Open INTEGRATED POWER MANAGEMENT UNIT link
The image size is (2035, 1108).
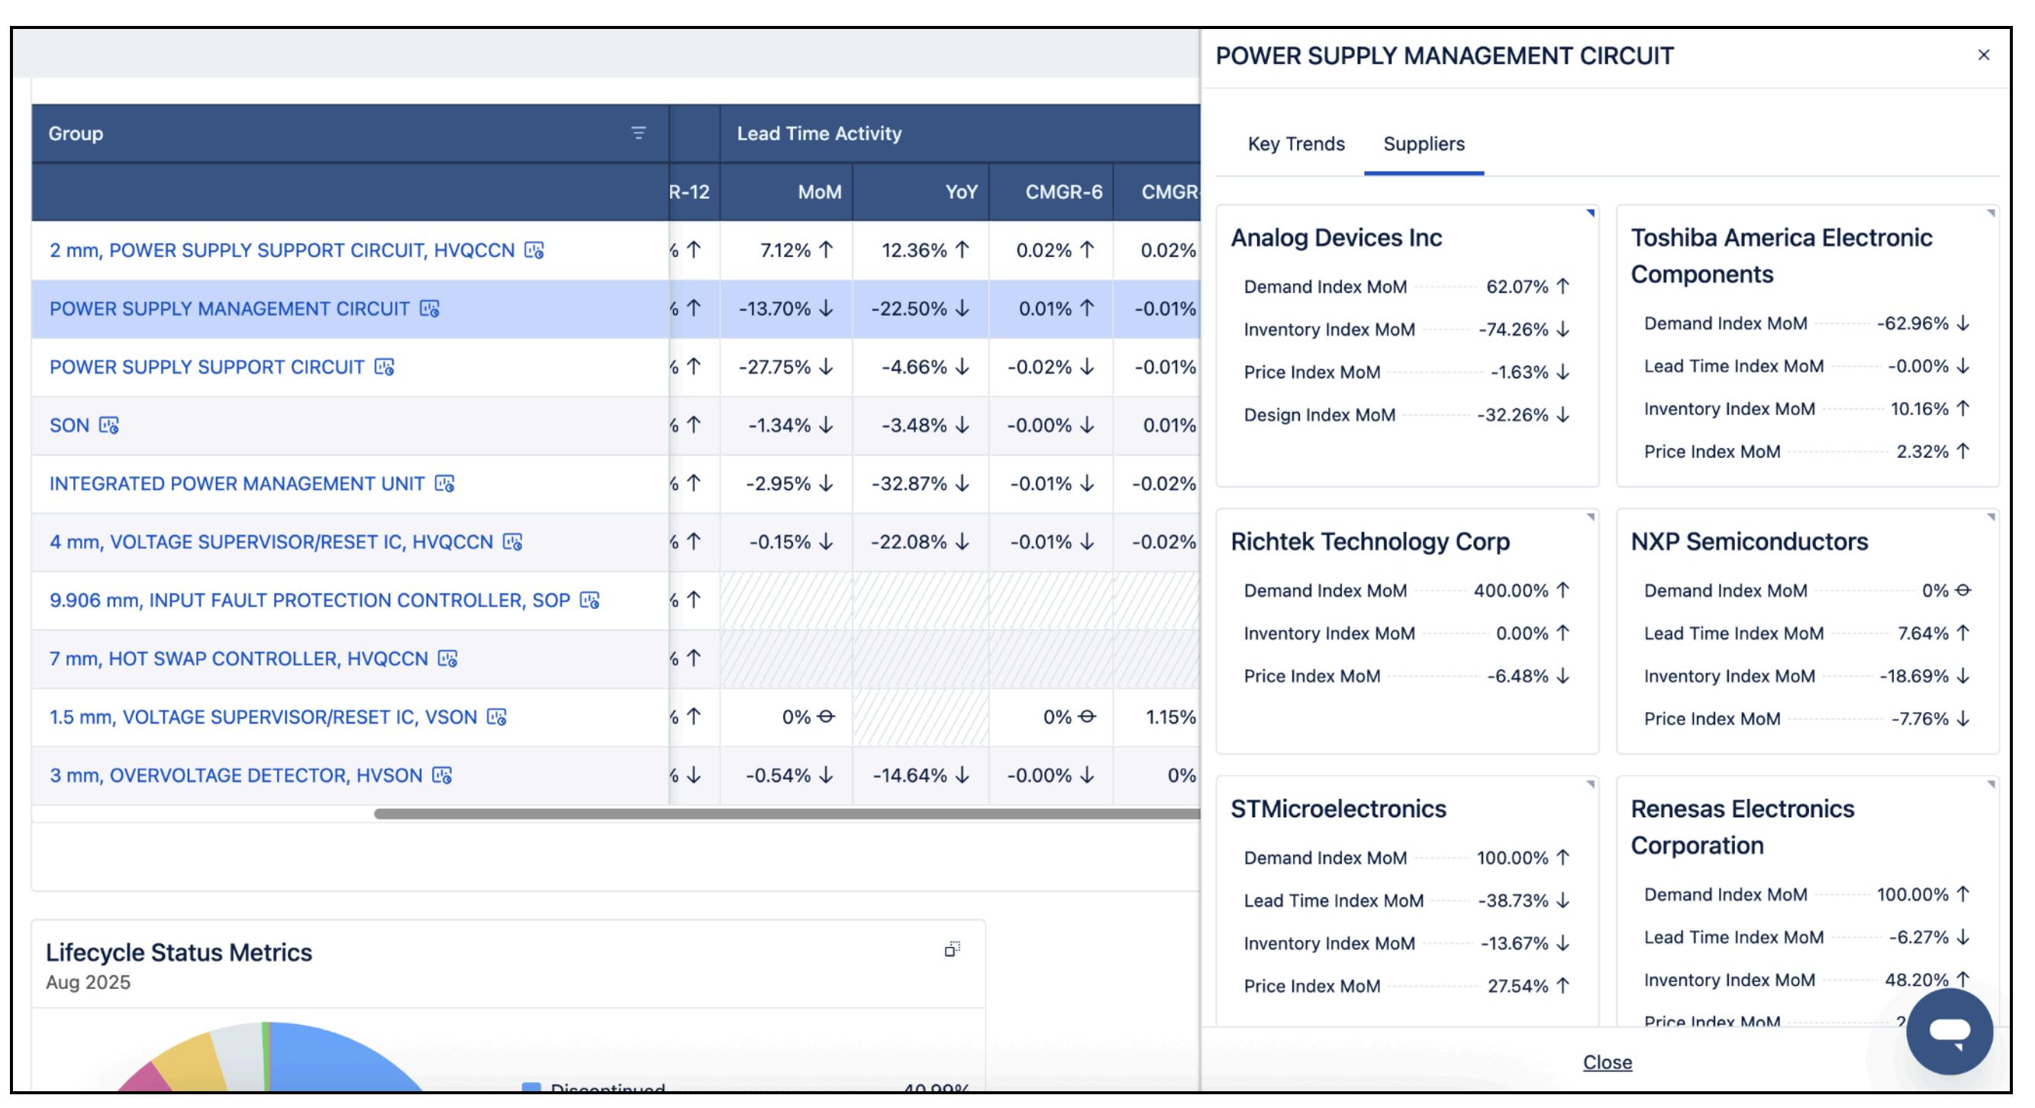pyautogui.click(x=237, y=484)
